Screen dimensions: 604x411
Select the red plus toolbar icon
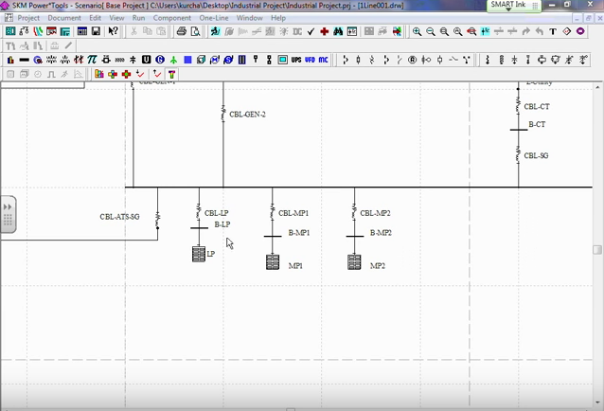[x=324, y=32]
